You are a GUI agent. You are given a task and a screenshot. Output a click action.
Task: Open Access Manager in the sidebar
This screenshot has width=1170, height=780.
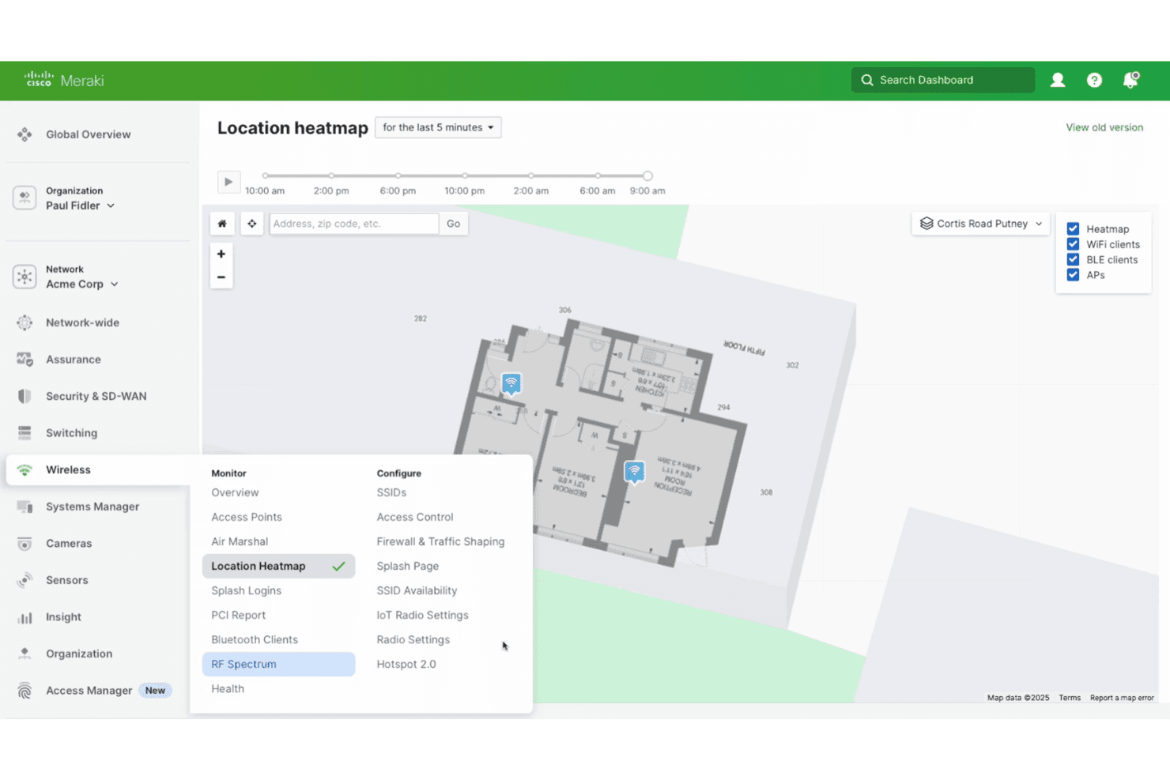point(89,691)
